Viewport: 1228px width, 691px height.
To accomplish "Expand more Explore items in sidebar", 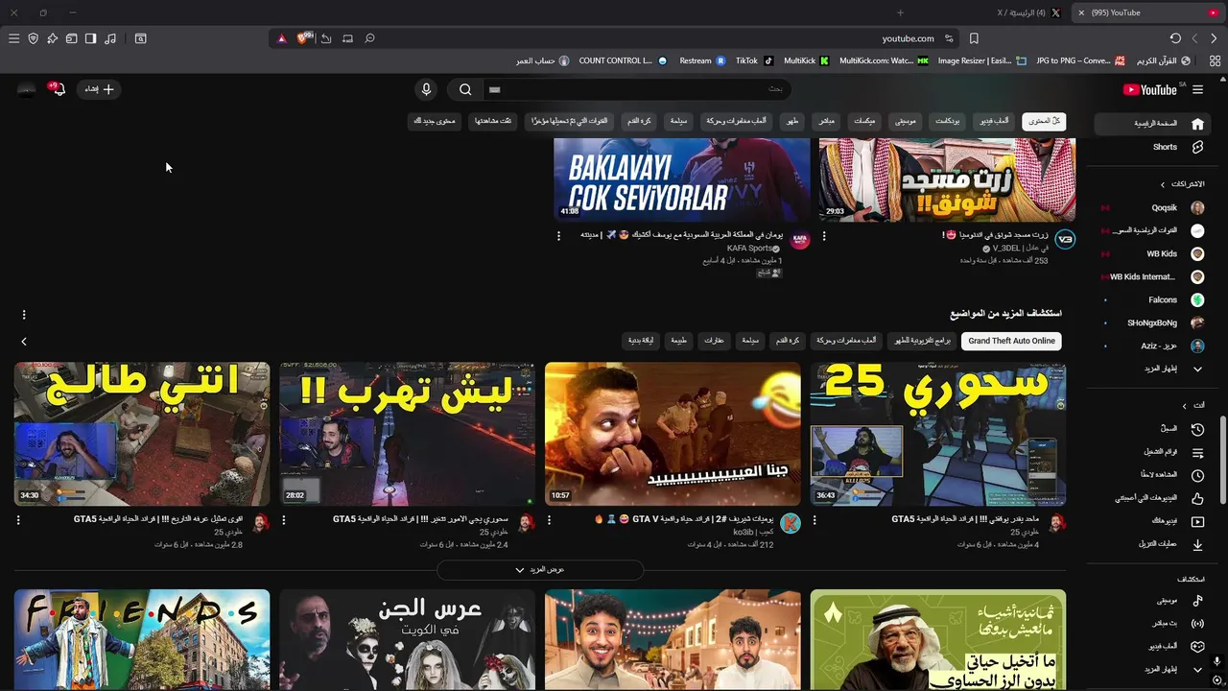I will (x=1151, y=669).
